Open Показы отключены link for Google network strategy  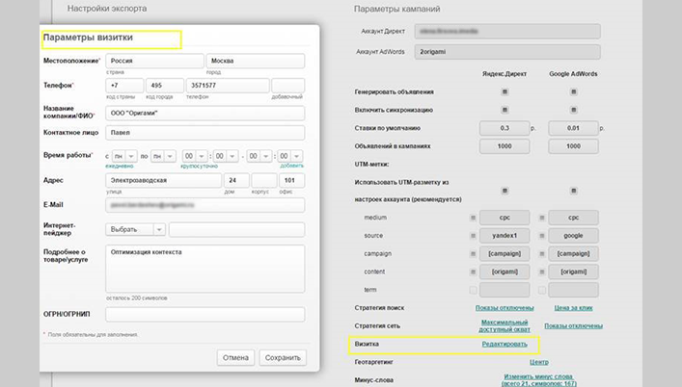click(573, 325)
